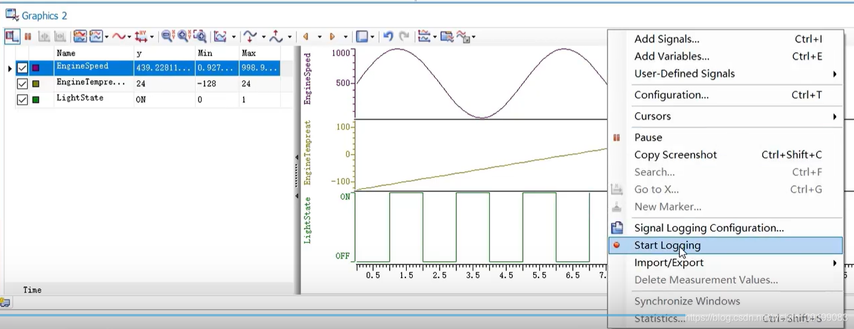Click the red Pause icon in toolbar
This screenshot has height=329, width=854.
tap(28, 37)
